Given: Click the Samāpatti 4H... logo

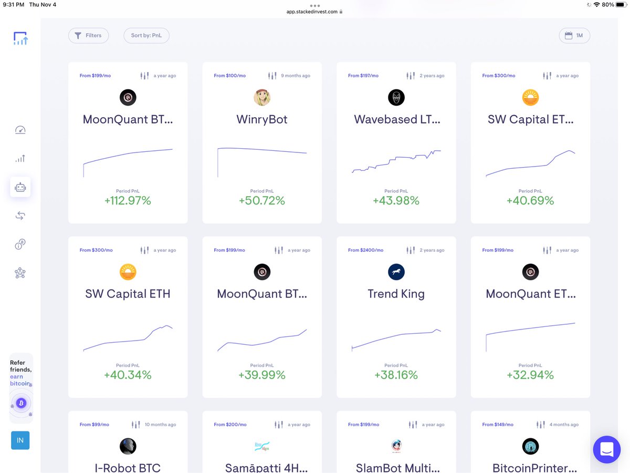Looking at the screenshot, I should pos(262,446).
